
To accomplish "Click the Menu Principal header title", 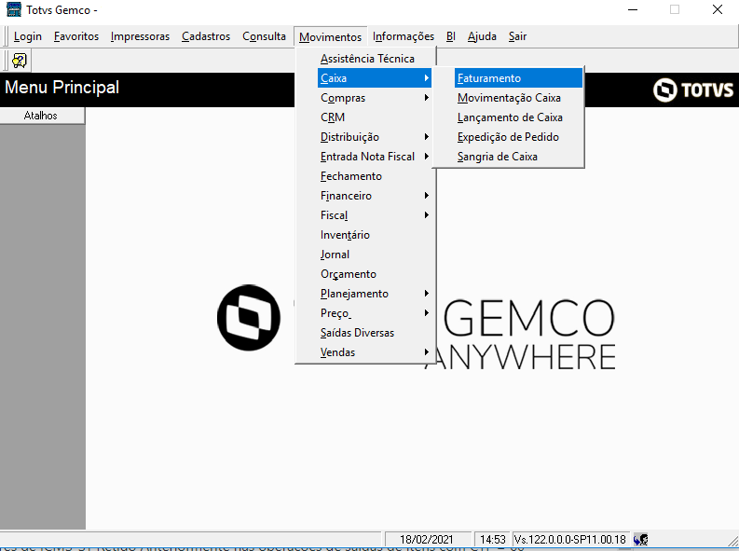I will pyautogui.click(x=62, y=88).
